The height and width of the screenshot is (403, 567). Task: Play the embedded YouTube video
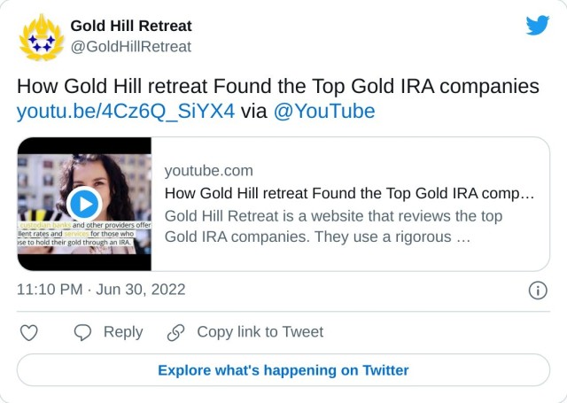click(84, 205)
